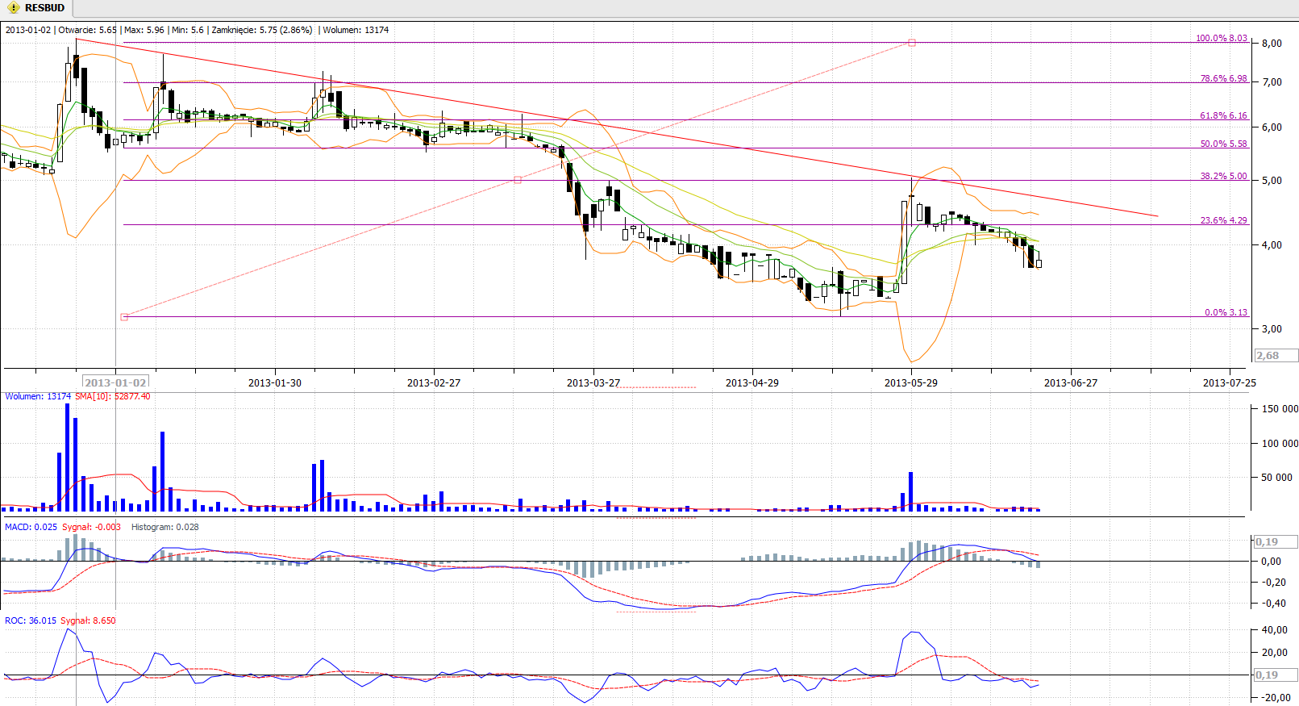Image resolution: width=1299 pixels, height=706 pixels.
Task: Click the Min: 5.6 header value
Action: tap(188, 30)
